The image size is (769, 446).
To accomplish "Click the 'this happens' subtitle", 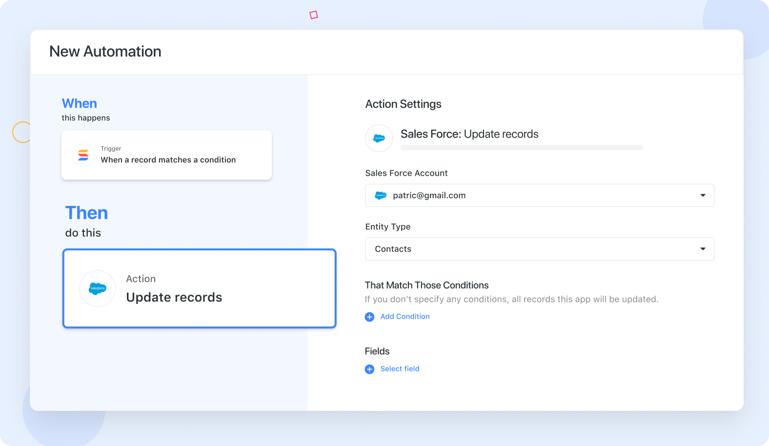I will (x=86, y=118).
